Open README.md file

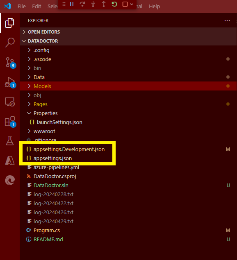pos(128,239)
